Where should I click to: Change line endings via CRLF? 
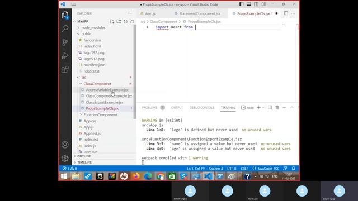(x=244, y=169)
